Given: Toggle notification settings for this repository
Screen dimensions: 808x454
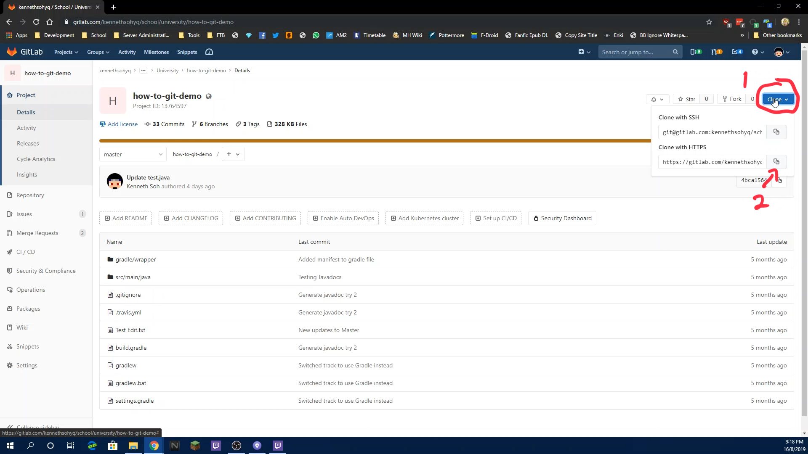Looking at the screenshot, I should 657,99.
